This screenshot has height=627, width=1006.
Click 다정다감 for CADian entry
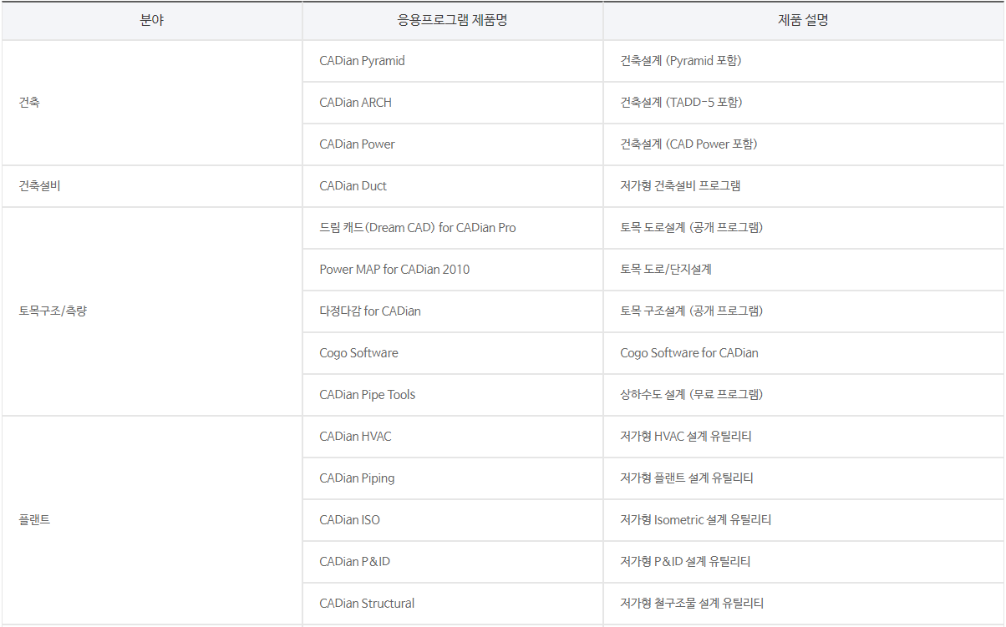tap(370, 311)
